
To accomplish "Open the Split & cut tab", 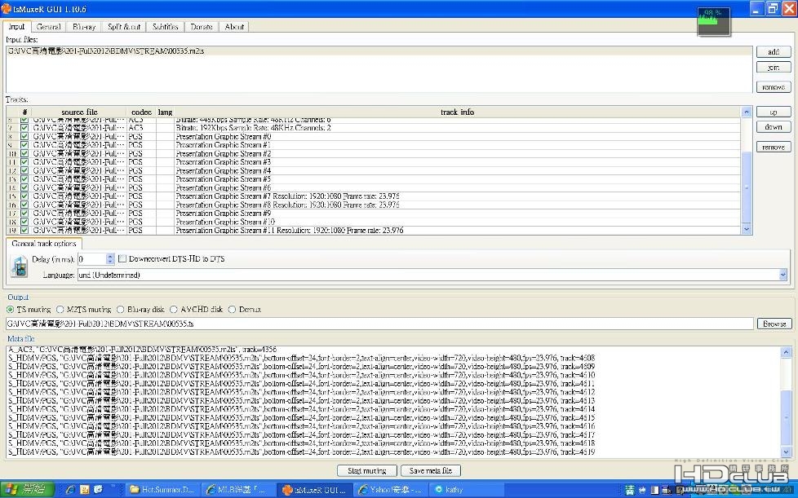I will click(x=124, y=26).
